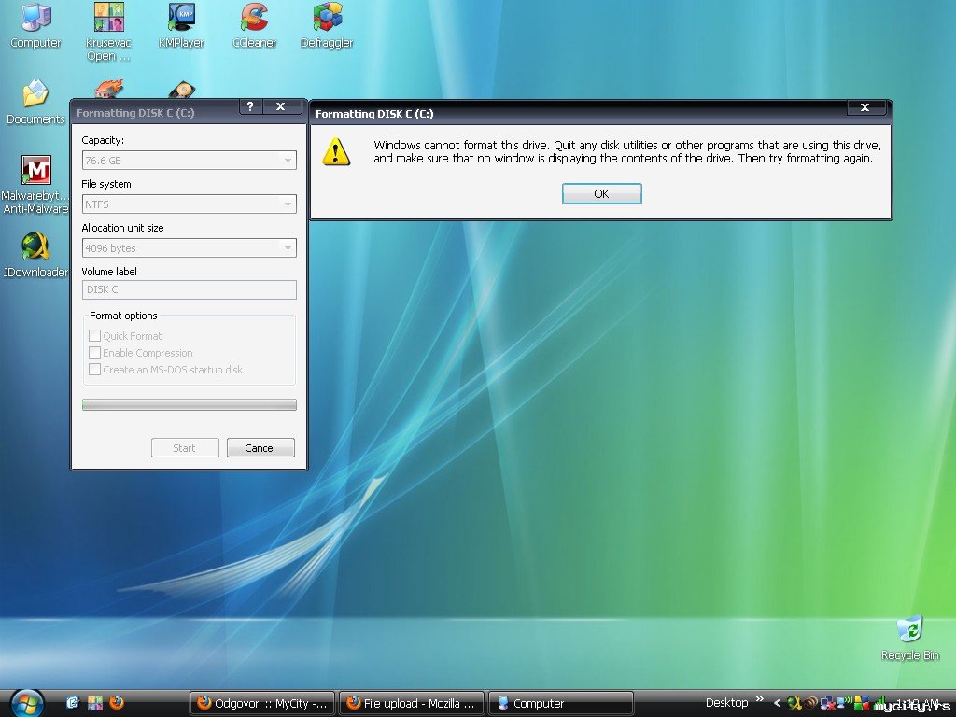Open the Computer desktop icon

(x=35, y=25)
